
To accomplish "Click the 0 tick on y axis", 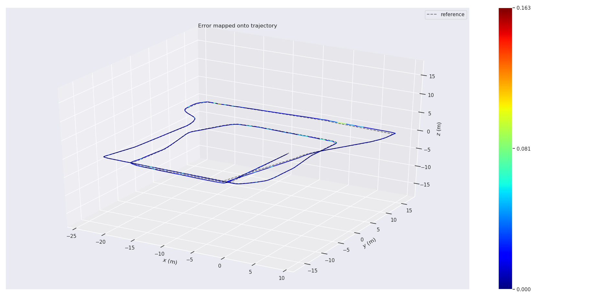I will coord(362,240).
